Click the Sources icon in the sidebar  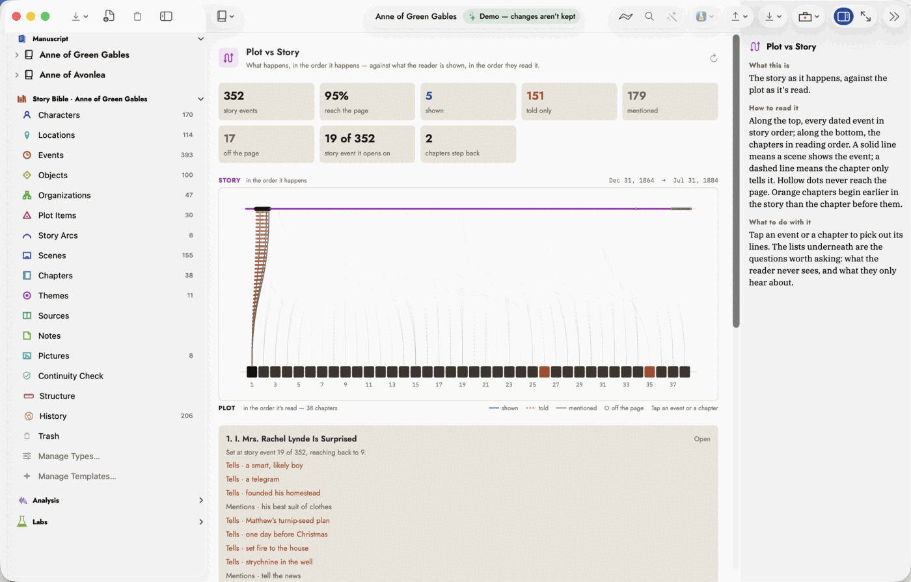click(x=27, y=315)
